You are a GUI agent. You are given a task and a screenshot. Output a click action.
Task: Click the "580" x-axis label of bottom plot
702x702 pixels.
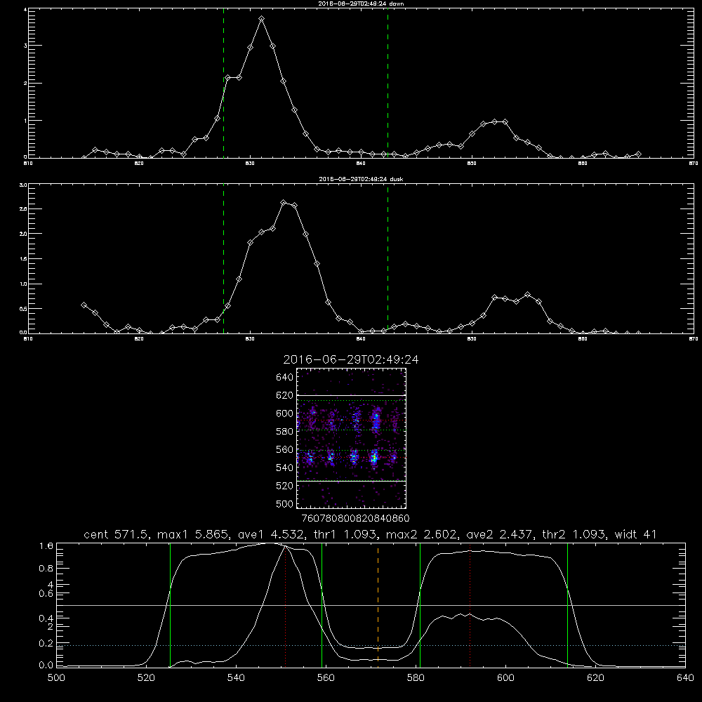pyautogui.click(x=416, y=678)
